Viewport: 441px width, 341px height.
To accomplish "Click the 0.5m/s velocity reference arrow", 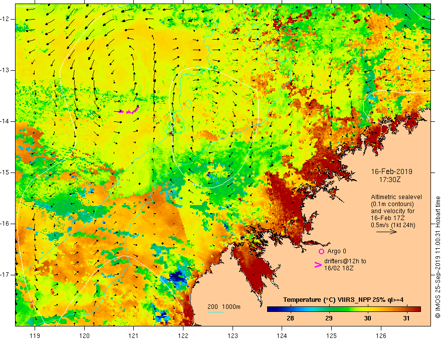I will tap(386, 232).
